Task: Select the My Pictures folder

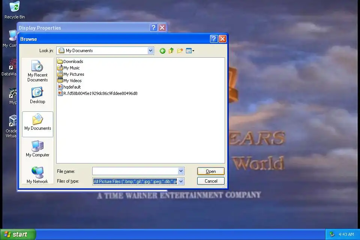Action: point(71,74)
